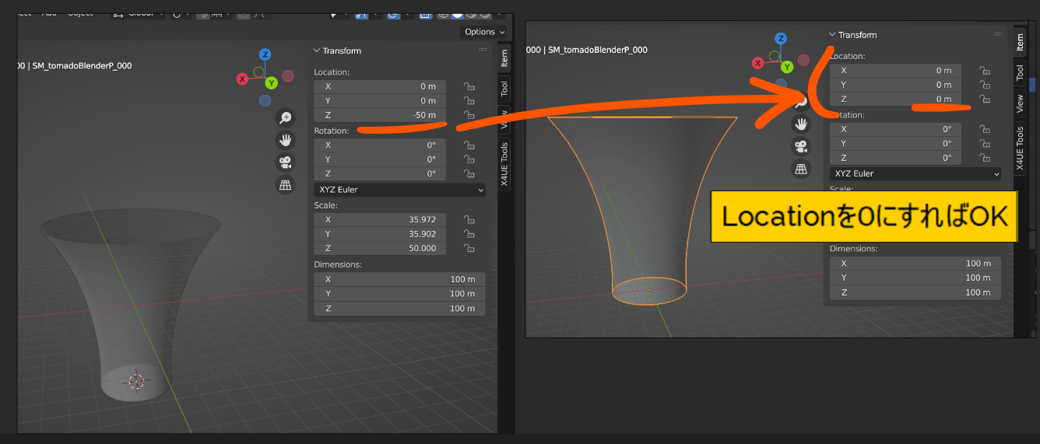Click negative Z blue circle on left gizmo

pyautogui.click(x=265, y=100)
